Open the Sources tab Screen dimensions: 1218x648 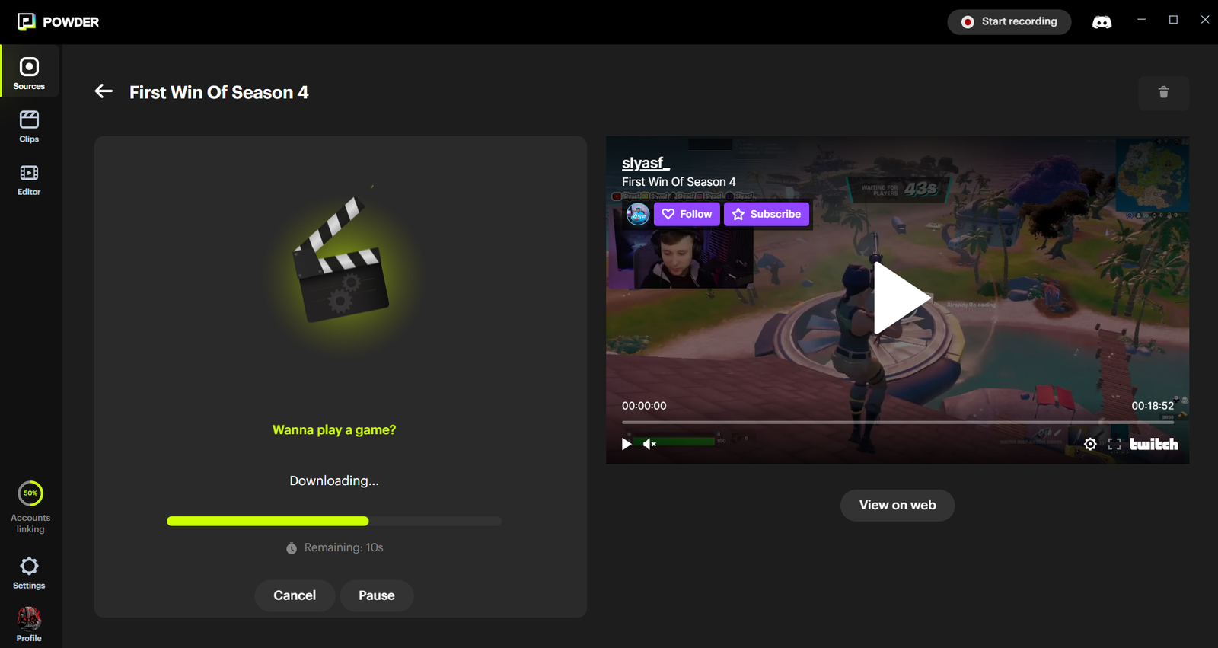(29, 73)
